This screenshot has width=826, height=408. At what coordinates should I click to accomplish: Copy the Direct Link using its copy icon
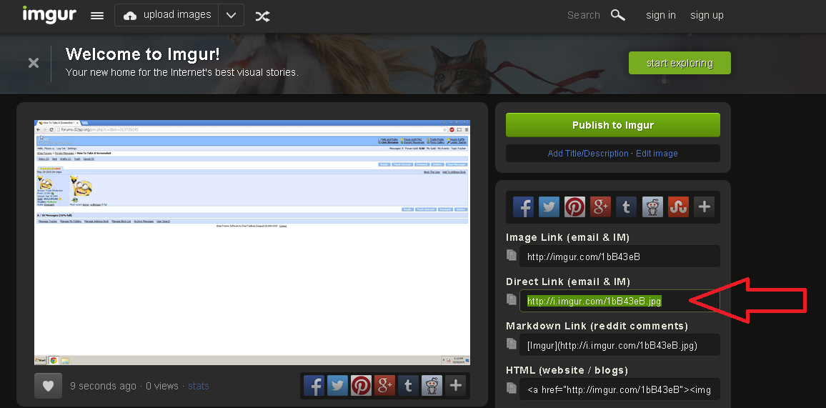click(x=512, y=299)
